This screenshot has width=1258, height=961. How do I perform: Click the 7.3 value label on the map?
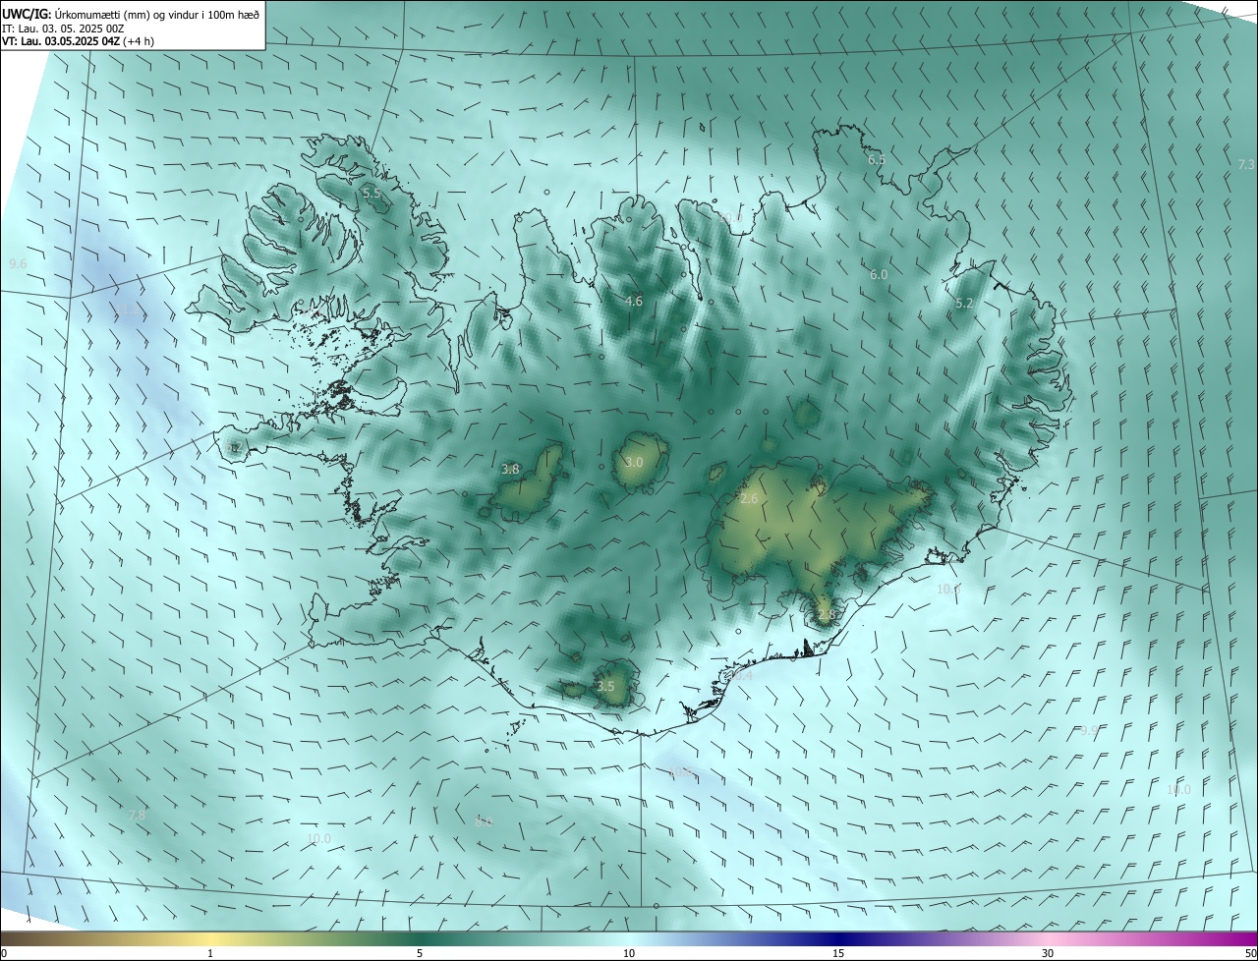point(1246,164)
